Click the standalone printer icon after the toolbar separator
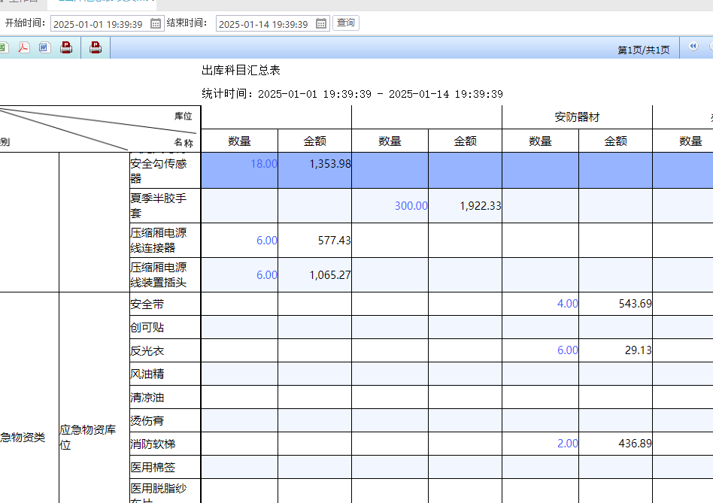The height and width of the screenshot is (503, 713). pyautogui.click(x=96, y=48)
